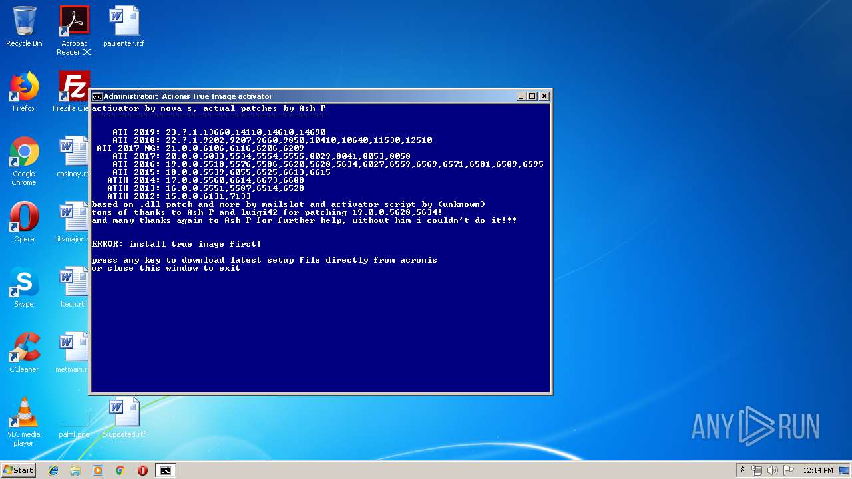Open the metmain document icon
The image size is (852, 479).
point(72,353)
